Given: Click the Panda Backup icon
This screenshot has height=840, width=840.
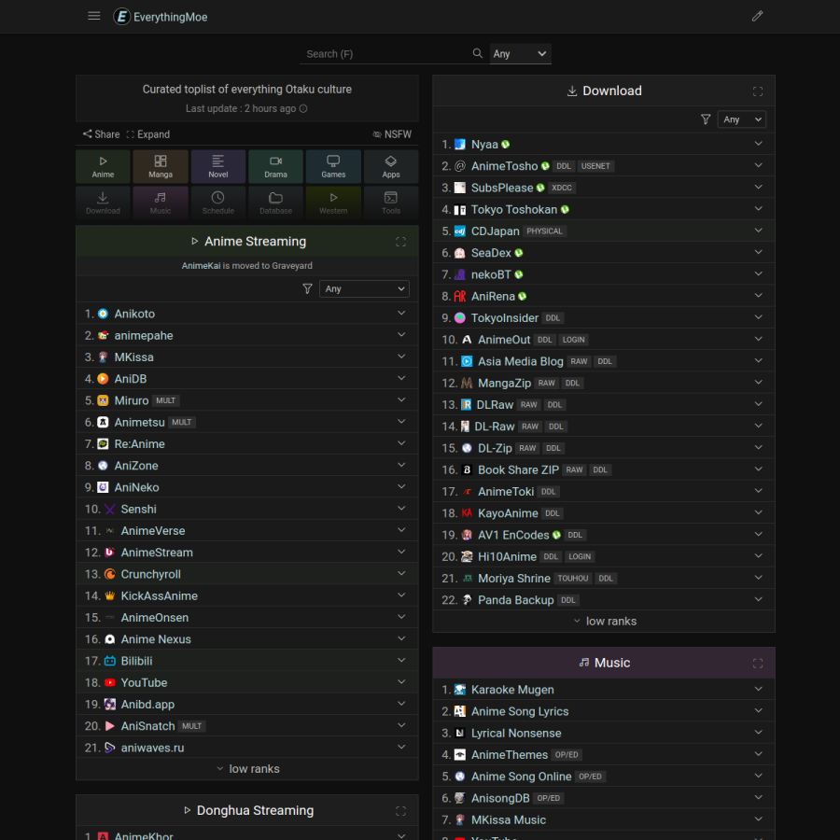Looking at the screenshot, I should [x=467, y=600].
